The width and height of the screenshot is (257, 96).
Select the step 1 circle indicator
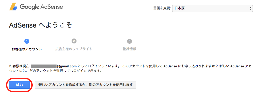(x=27, y=41)
